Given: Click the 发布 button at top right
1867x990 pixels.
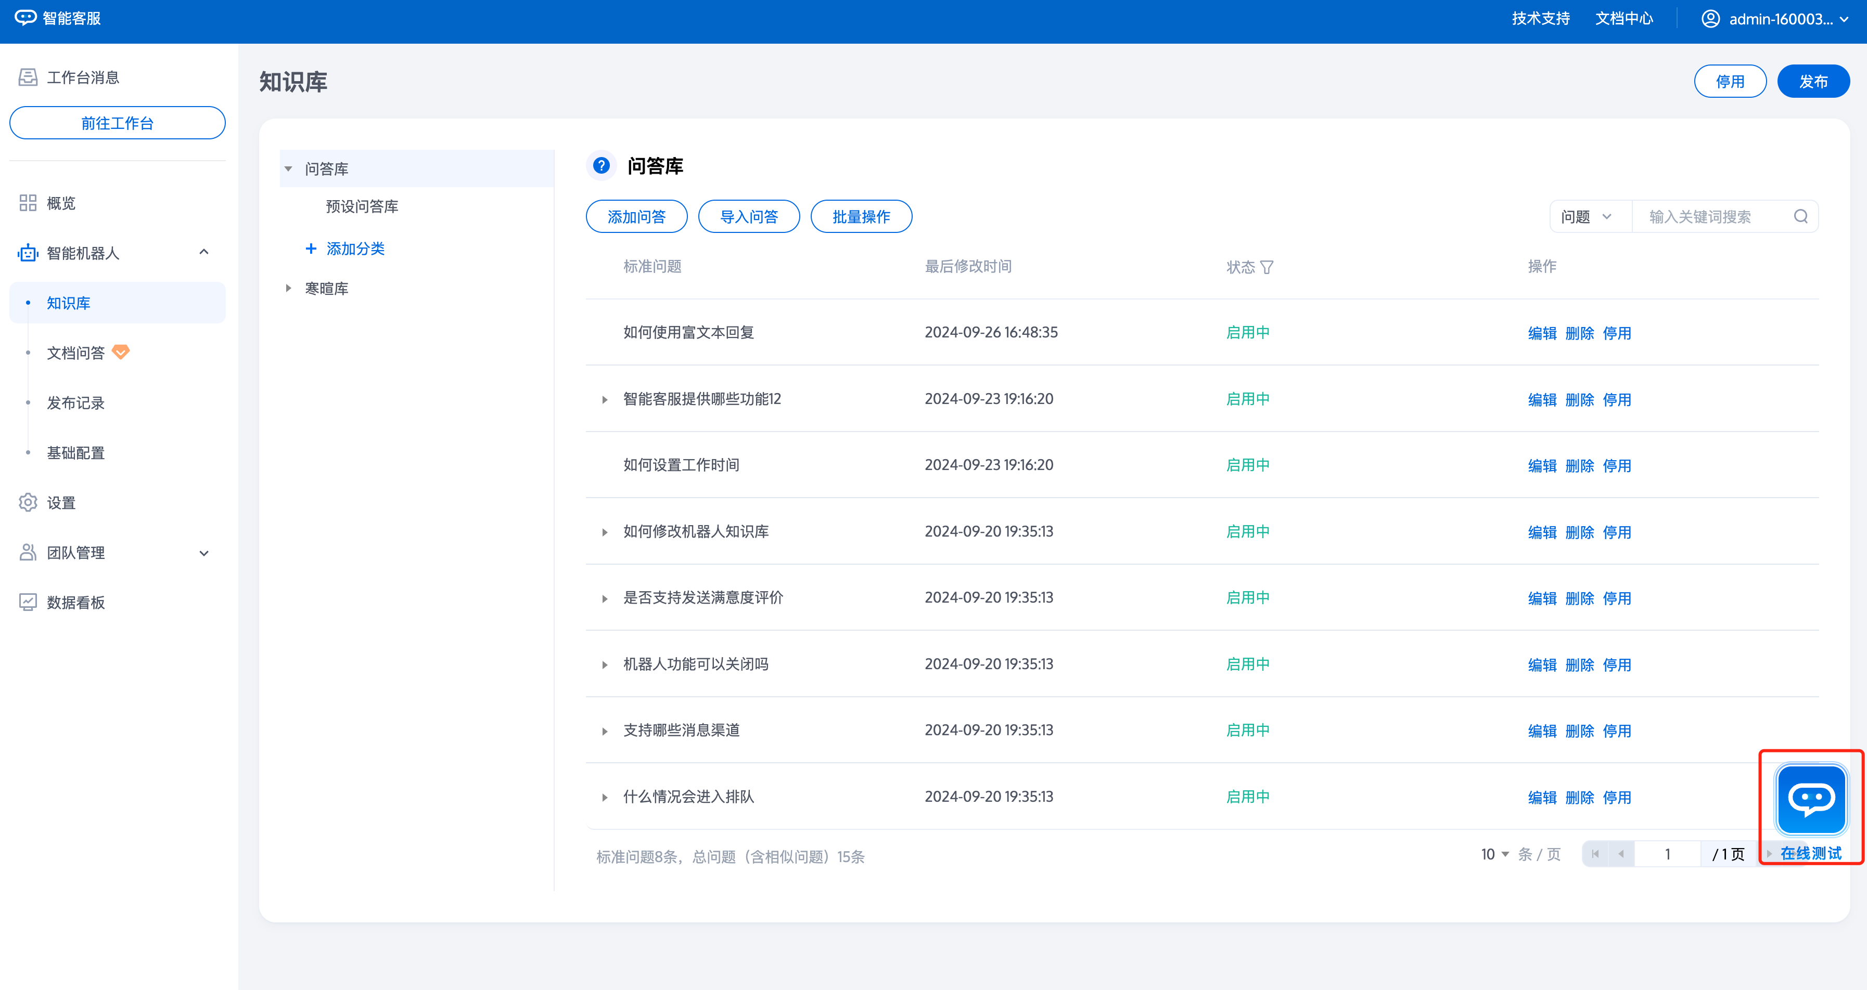Looking at the screenshot, I should [x=1813, y=81].
